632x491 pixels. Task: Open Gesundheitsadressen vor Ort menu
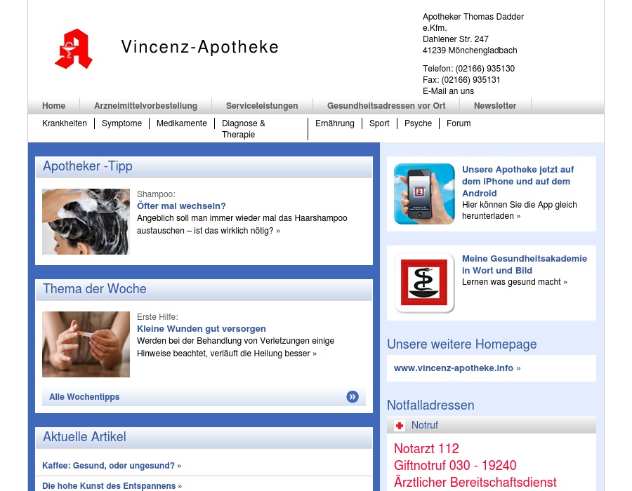(386, 106)
